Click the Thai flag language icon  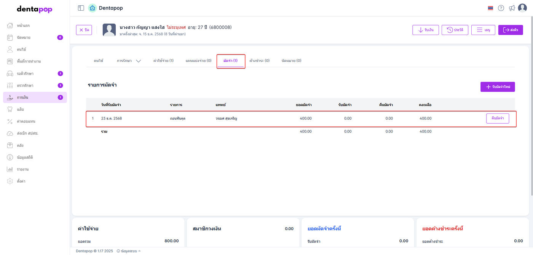[490, 8]
